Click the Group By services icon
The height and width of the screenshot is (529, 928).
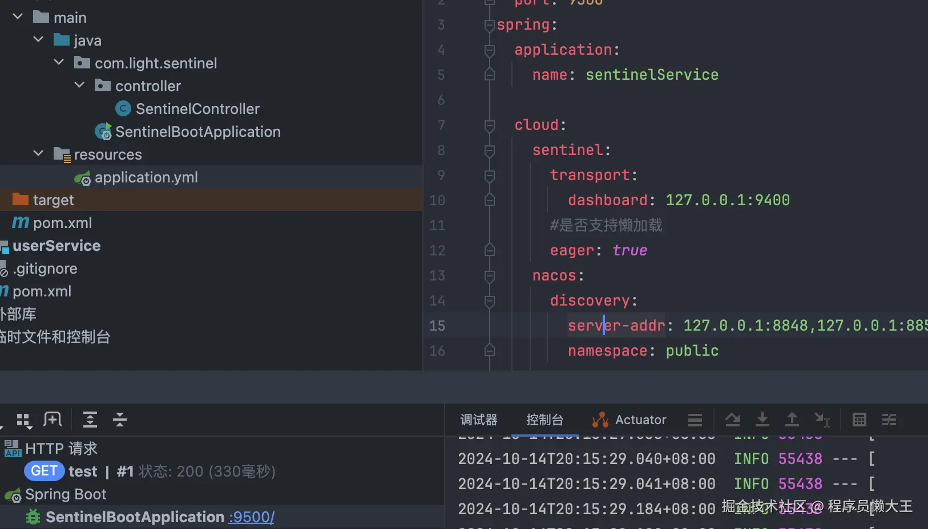click(x=23, y=421)
